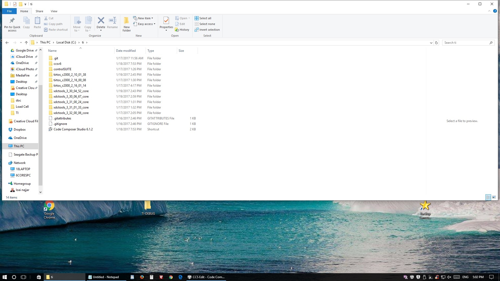Click the Paste ribbon icon
This screenshot has height=281, width=500.
point(37,23)
